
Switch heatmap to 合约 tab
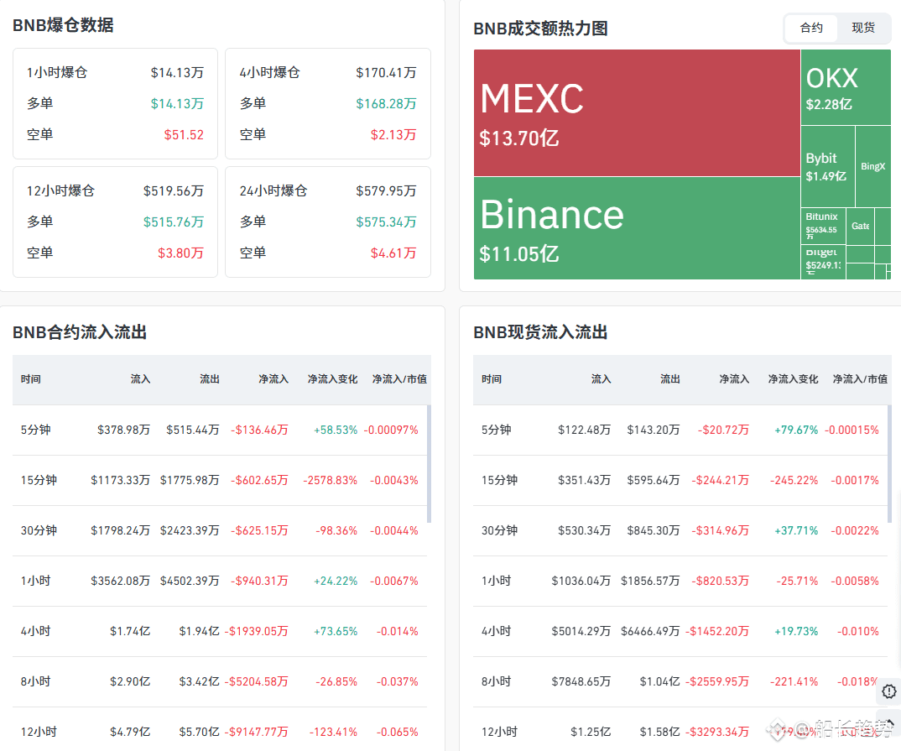tap(811, 28)
